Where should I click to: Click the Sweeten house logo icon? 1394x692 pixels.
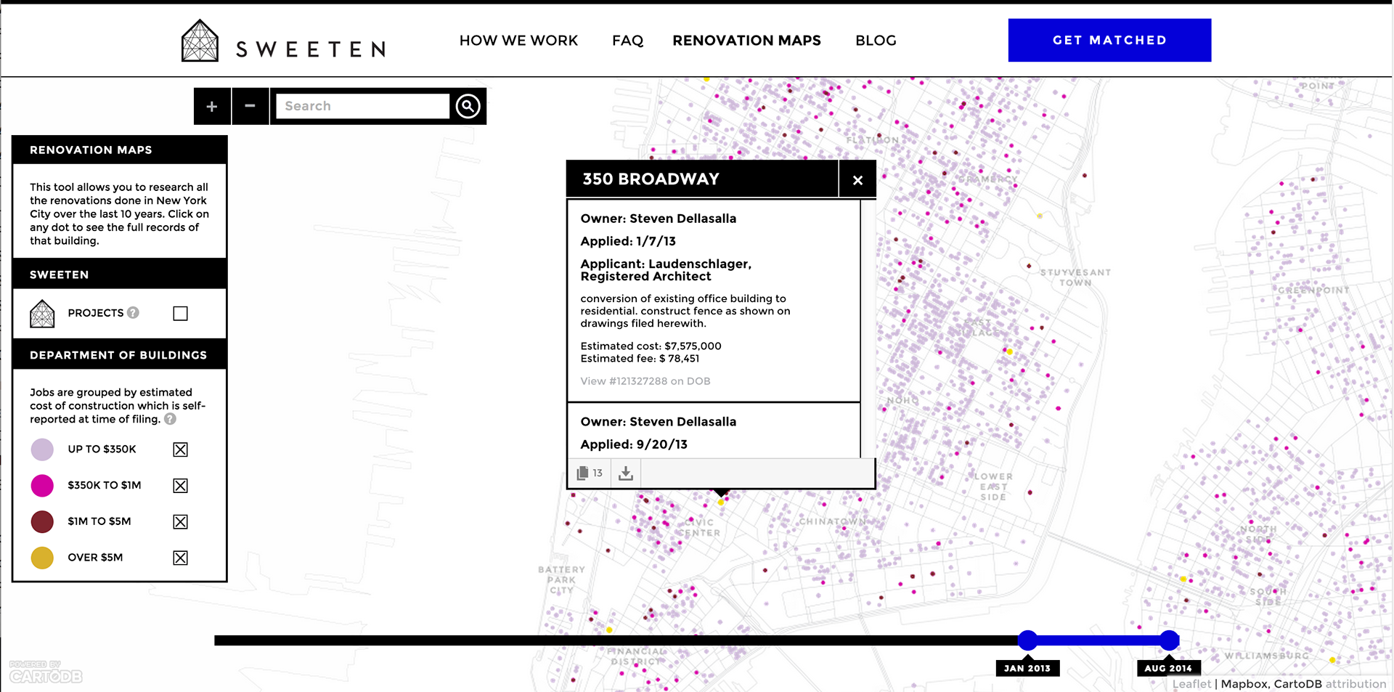[x=200, y=41]
